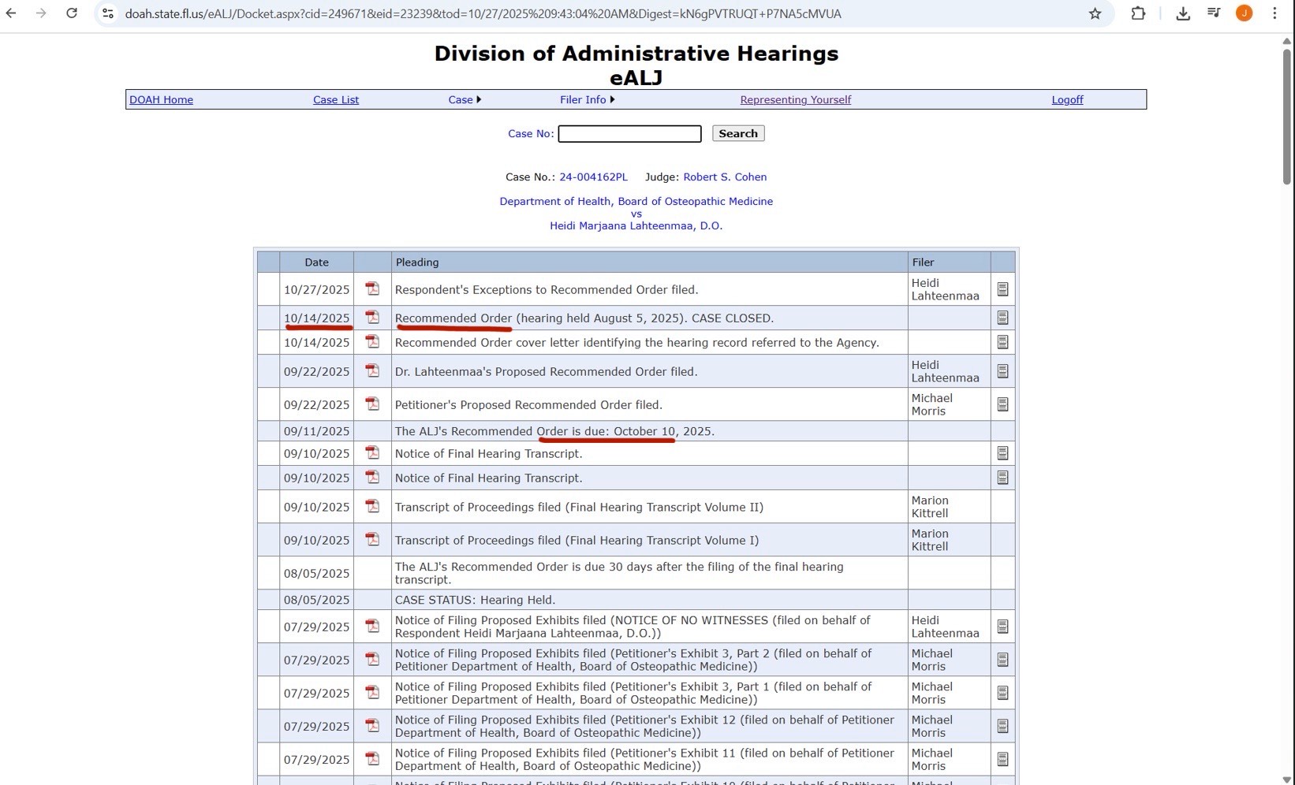The image size is (1295, 785).
Task: Click the Logoff link
Action: 1067,99
